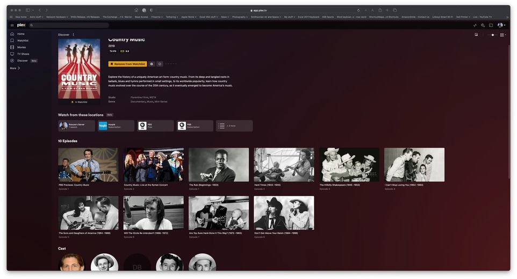Click the Safari share icon
Screen dimensions: 517x279
click(x=380, y=10)
